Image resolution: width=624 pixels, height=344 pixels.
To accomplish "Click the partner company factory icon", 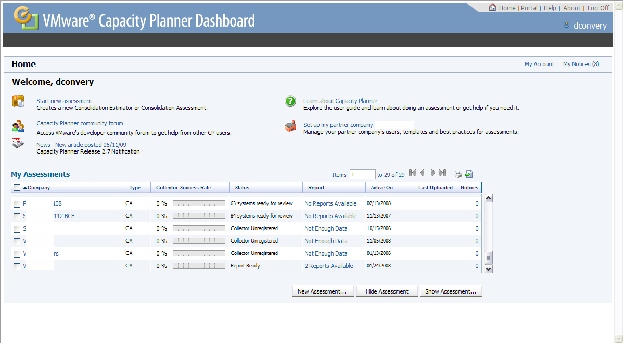I will pyautogui.click(x=290, y=126).
